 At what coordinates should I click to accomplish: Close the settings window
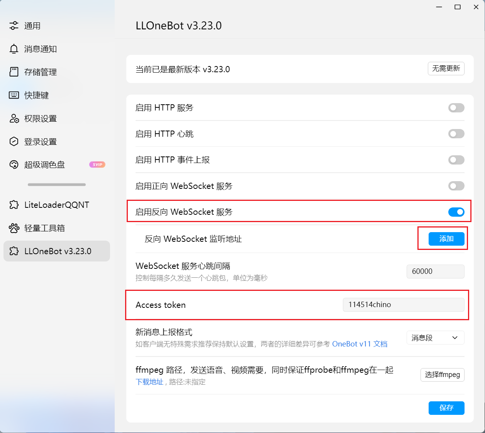476,7
